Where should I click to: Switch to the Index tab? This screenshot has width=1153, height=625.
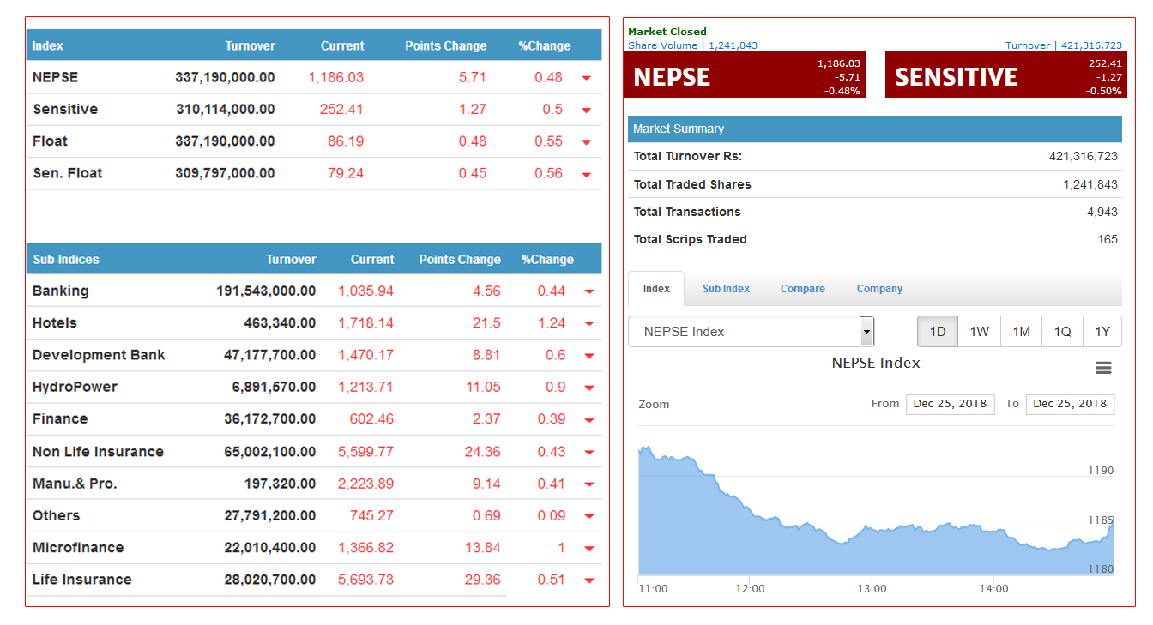coord(656,289)
